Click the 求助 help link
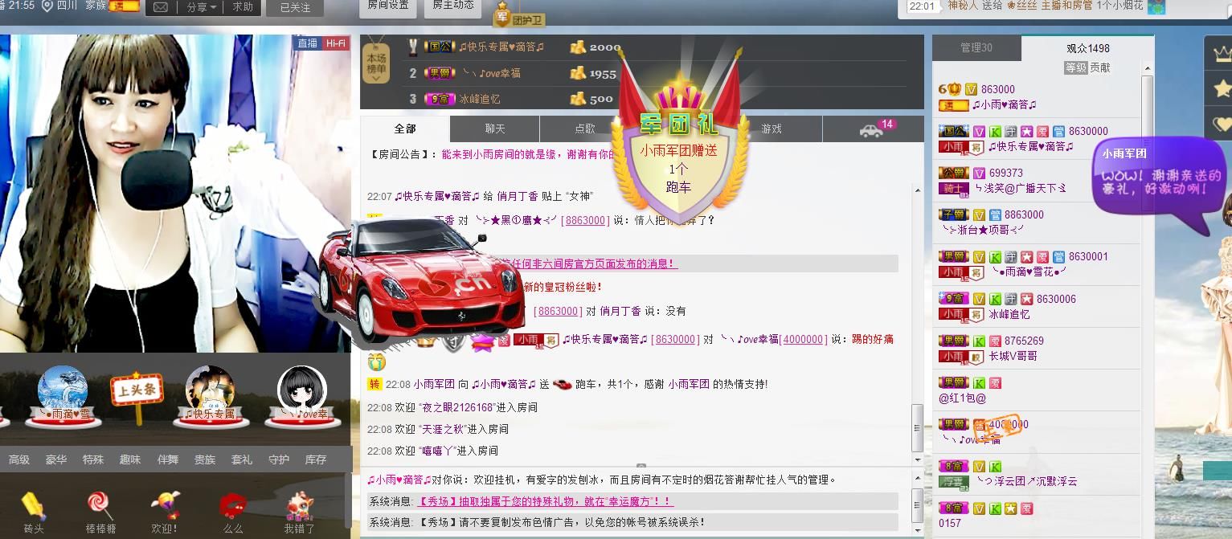Viewport: 1232px width, 539px height. [243, 7]
